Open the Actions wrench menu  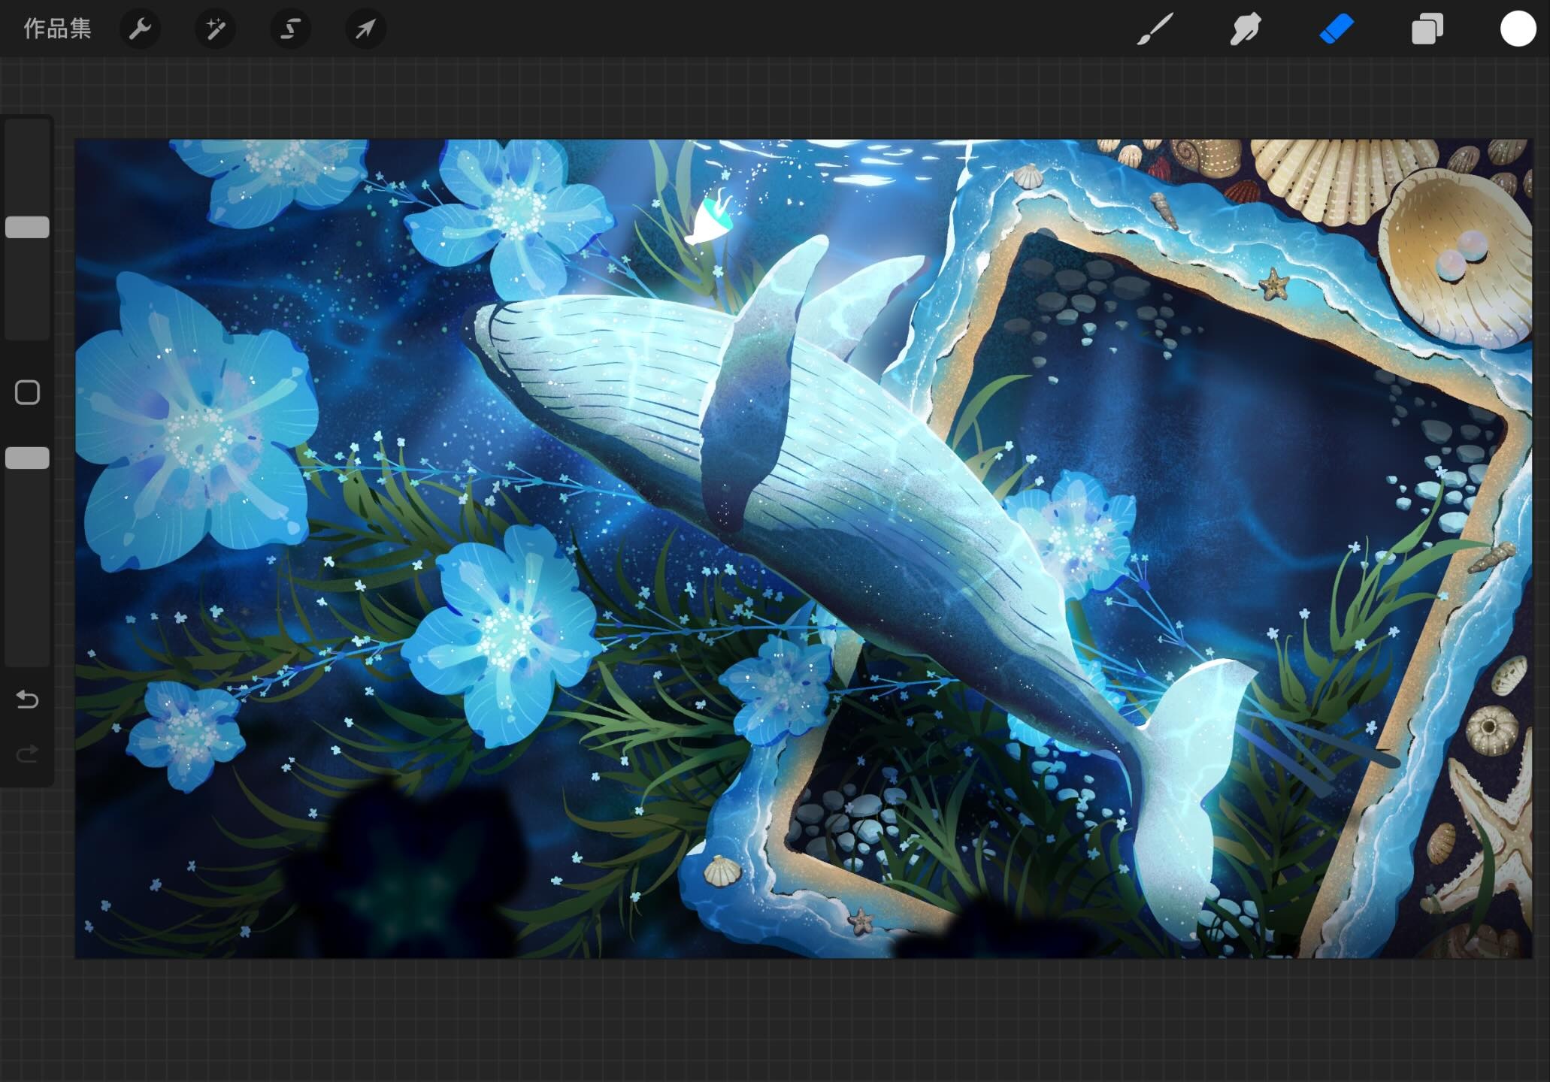140,29
